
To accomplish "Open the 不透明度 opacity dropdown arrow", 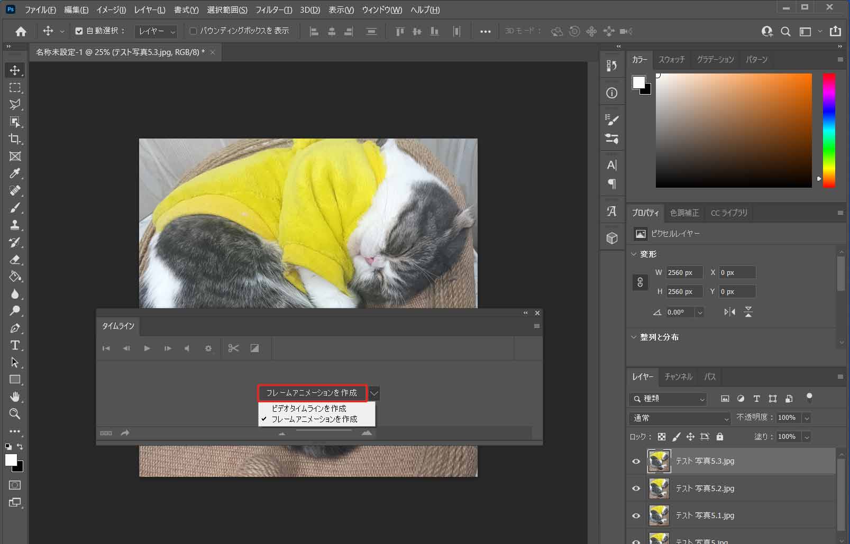I will pos(807,418).
